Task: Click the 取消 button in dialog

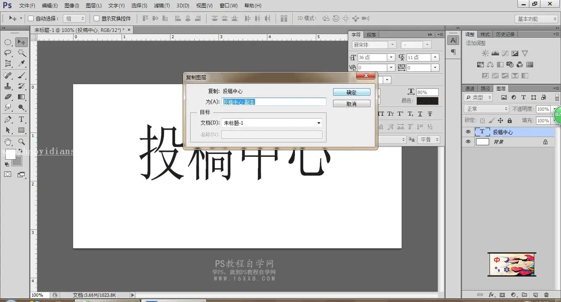Action: 352,104
